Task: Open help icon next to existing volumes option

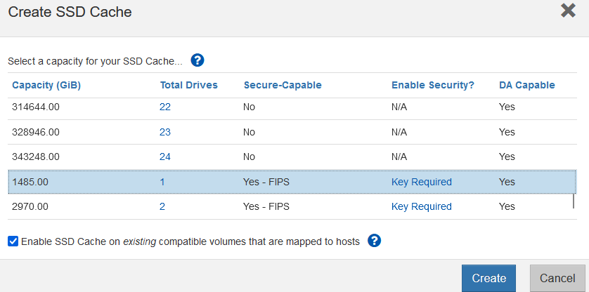Action: pos(374,241)
